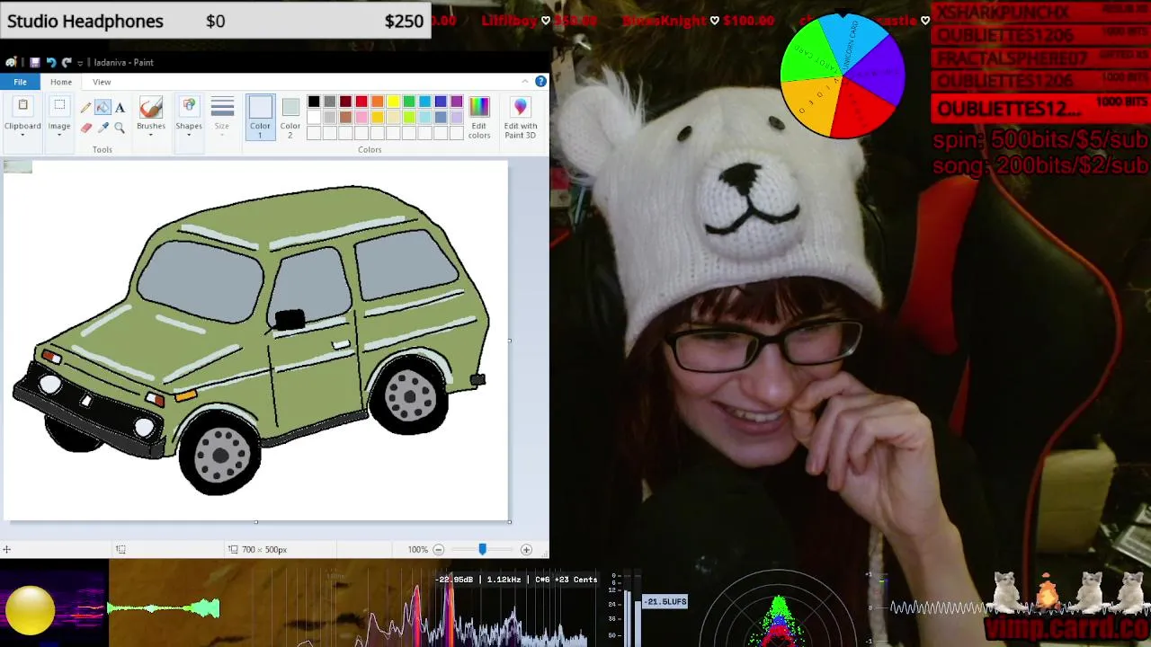Click the canvas bottom-center resize handle
1151x647 pixels.
click(256, 521)
